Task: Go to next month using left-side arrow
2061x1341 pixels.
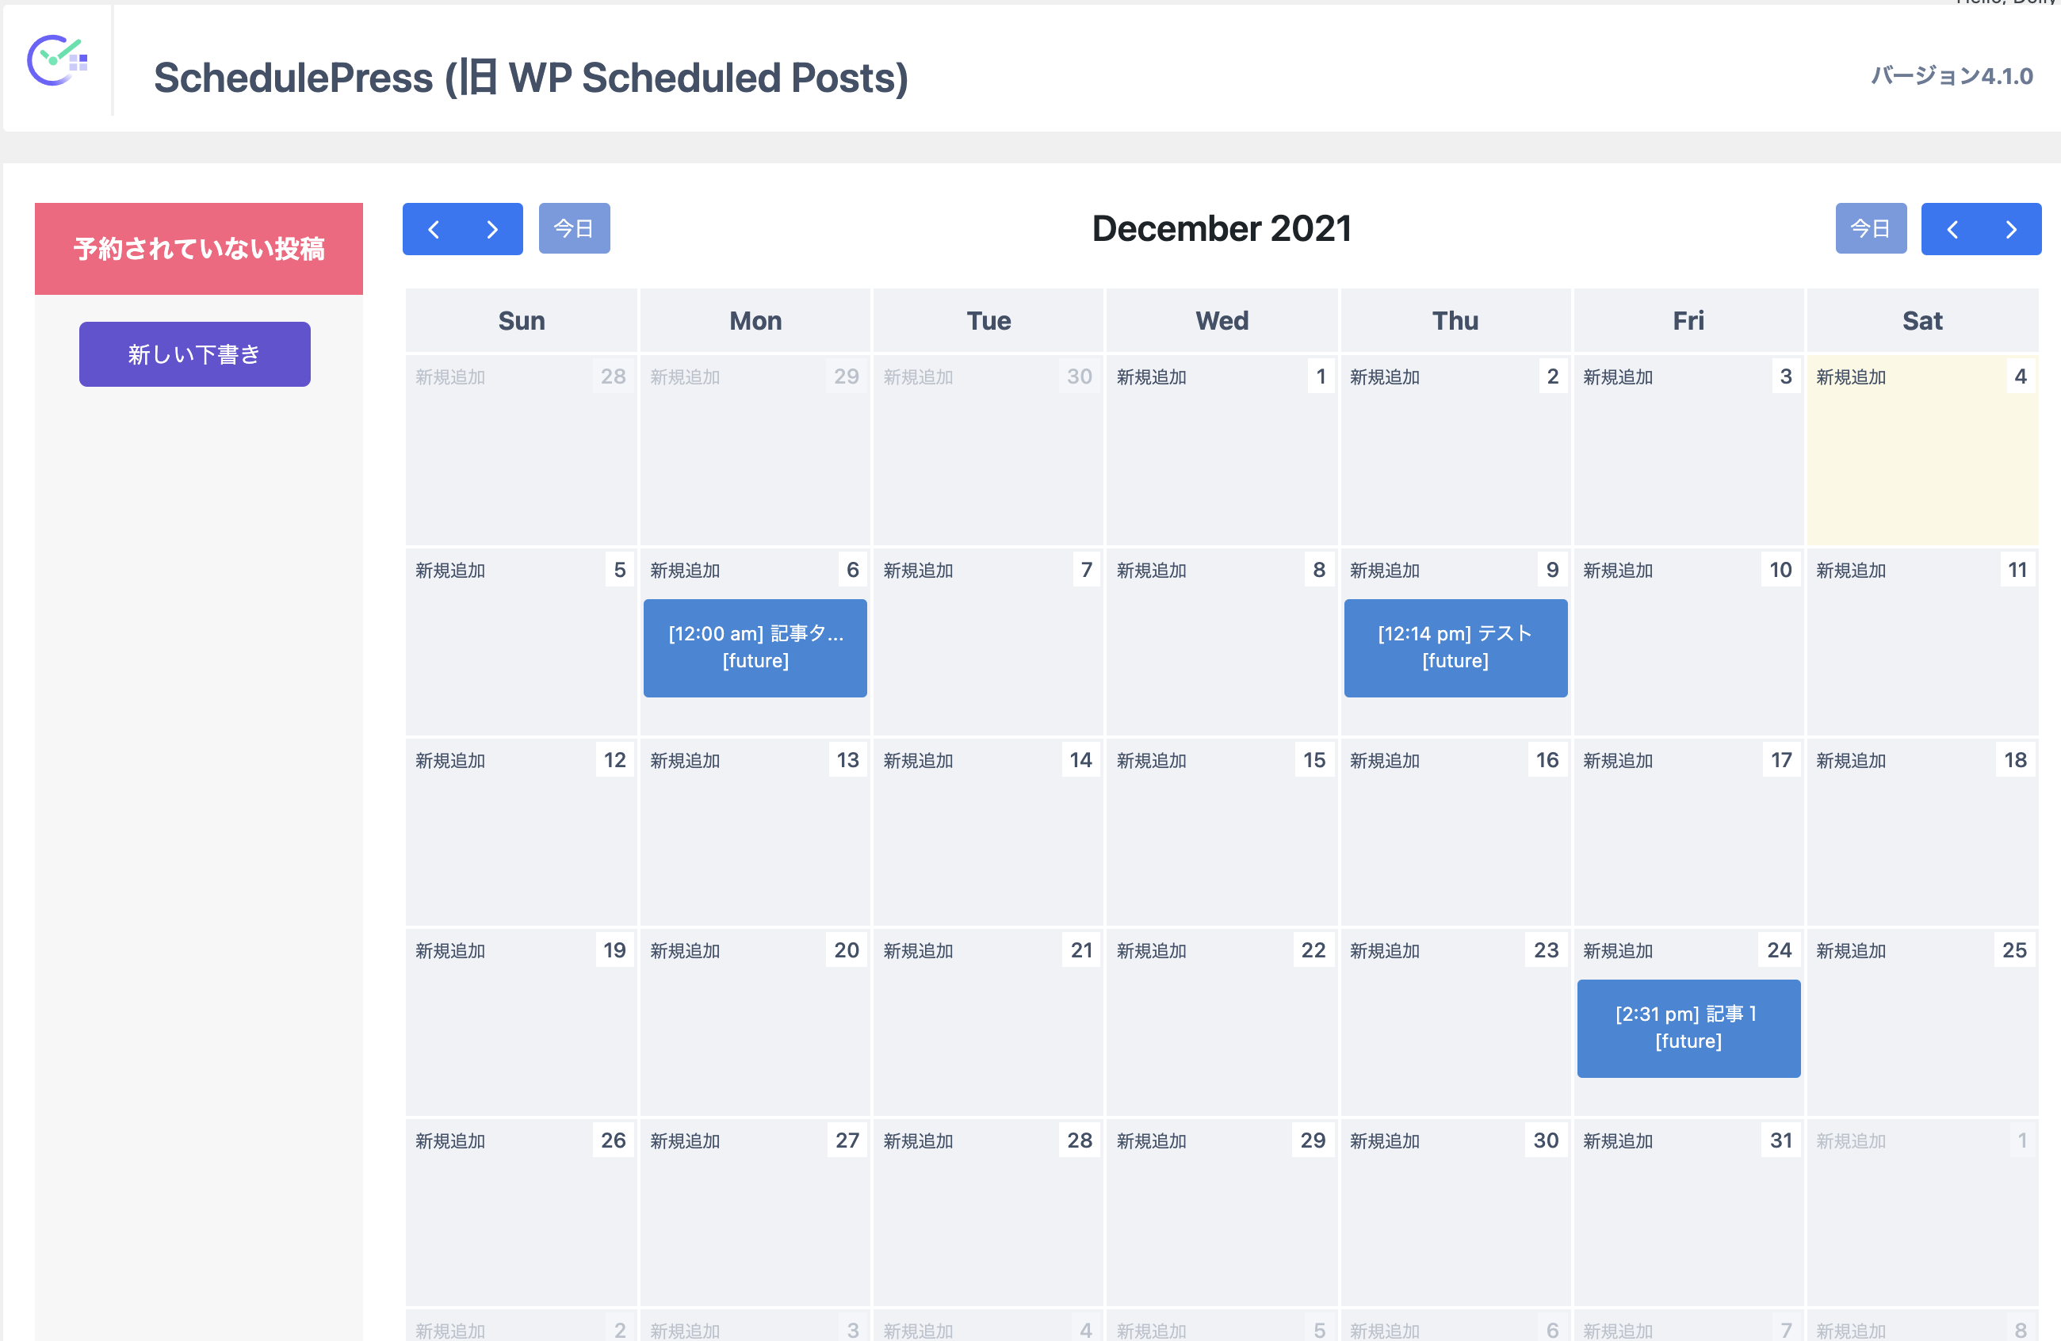Action: 493,228
